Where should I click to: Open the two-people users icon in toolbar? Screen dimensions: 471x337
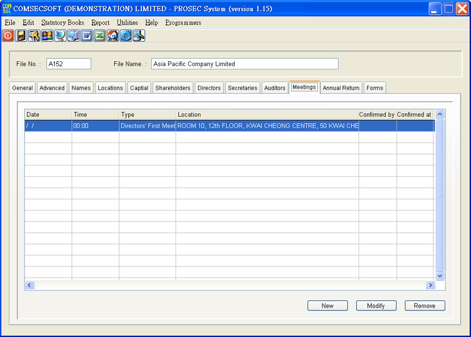[47, 36]
